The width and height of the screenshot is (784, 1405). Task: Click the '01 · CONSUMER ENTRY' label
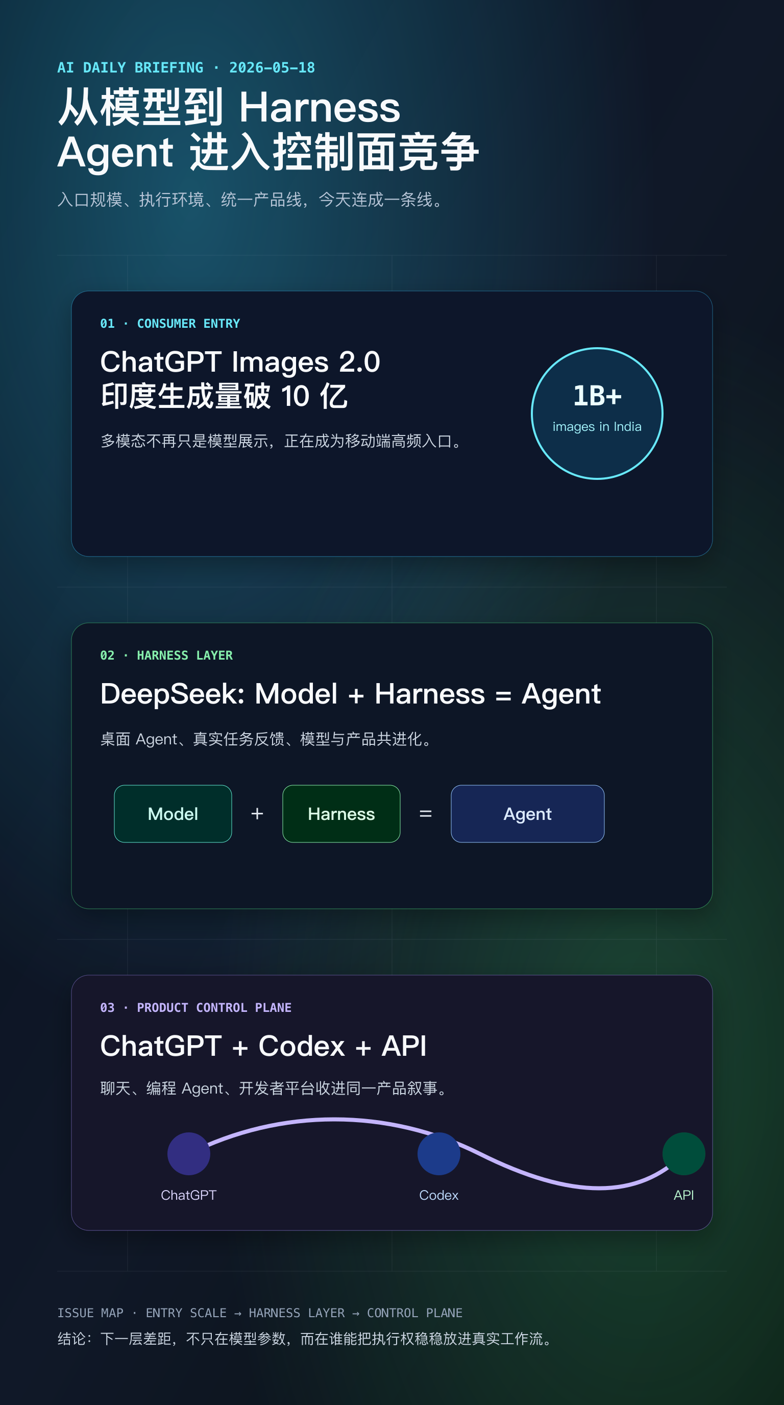[x=170, y=324]
